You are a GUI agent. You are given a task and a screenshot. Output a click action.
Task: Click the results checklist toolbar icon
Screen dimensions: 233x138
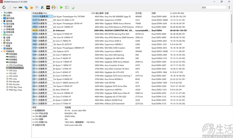coord(67,7)
